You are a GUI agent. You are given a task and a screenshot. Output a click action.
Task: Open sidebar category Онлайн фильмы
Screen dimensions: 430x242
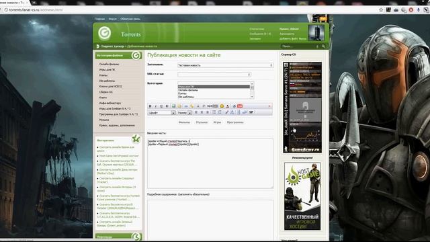click(x=109, y=65)
